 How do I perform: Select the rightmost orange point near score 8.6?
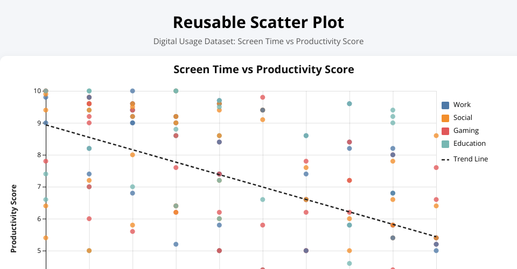coord(436,136)
